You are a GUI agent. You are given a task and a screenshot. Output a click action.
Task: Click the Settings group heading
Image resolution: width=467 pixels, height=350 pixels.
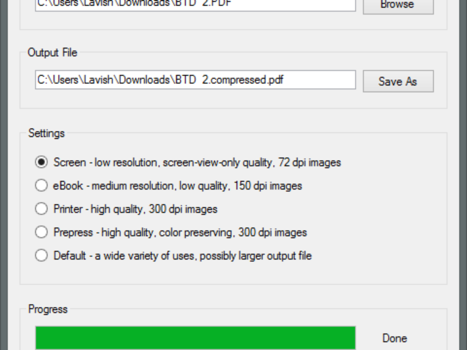[46, 133]
